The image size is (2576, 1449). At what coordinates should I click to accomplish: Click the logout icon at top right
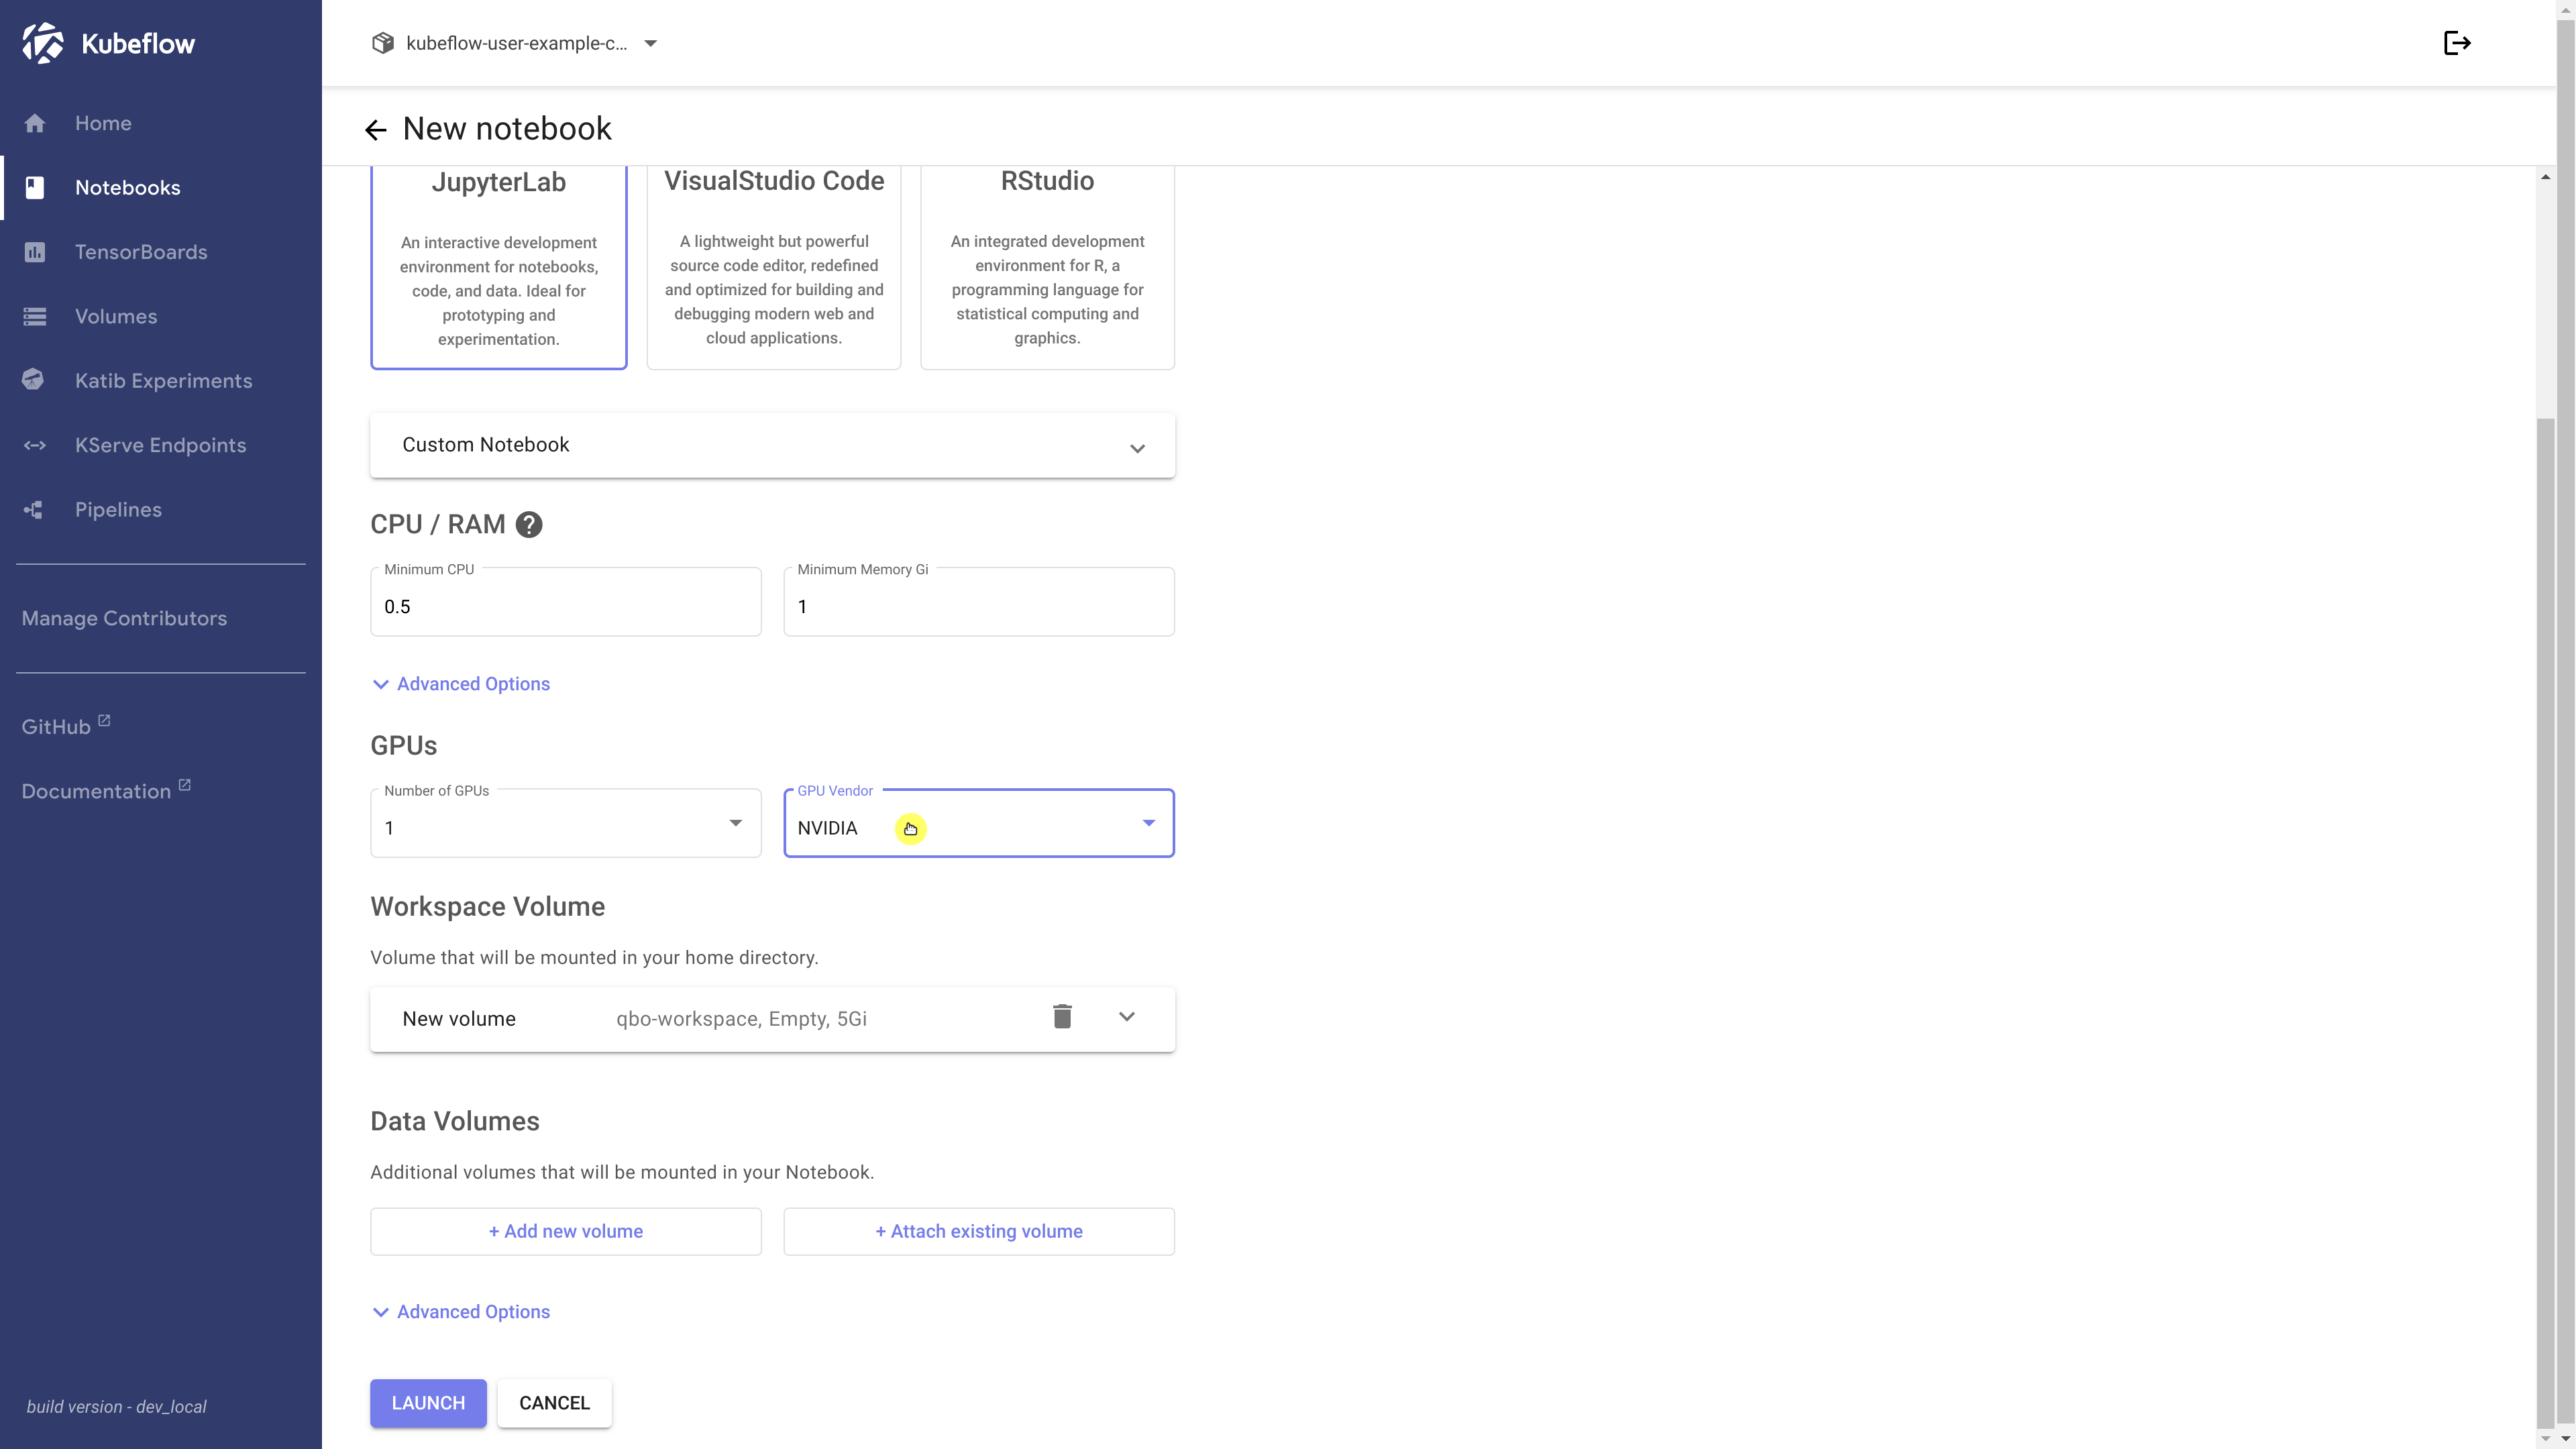click(2456, 43)
